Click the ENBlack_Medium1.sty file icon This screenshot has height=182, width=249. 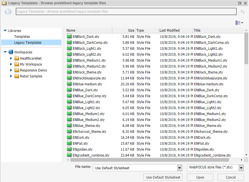pos(69,60)
